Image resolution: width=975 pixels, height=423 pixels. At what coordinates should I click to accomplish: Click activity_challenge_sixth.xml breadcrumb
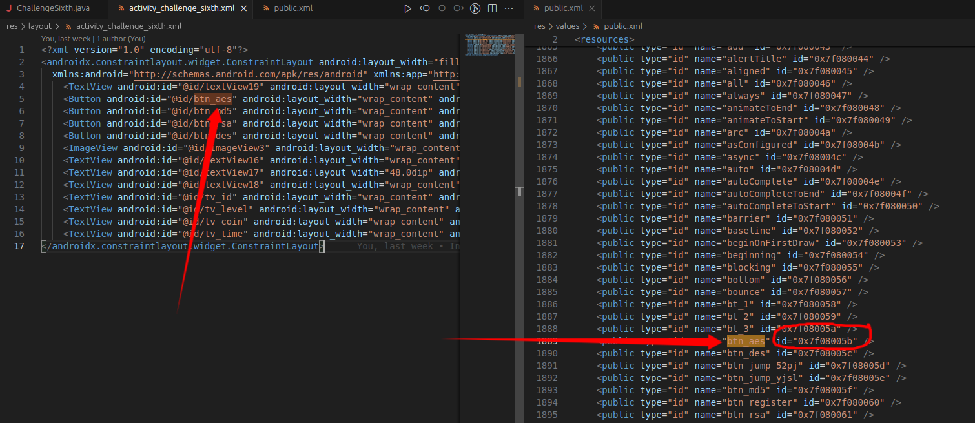point(128,26)
